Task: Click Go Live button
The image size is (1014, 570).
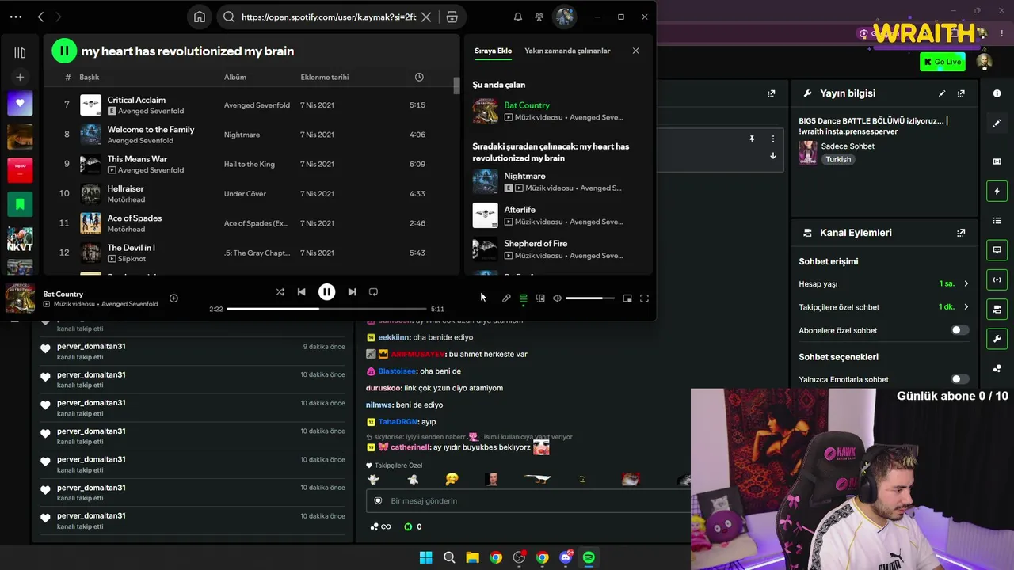Action: 942,62
